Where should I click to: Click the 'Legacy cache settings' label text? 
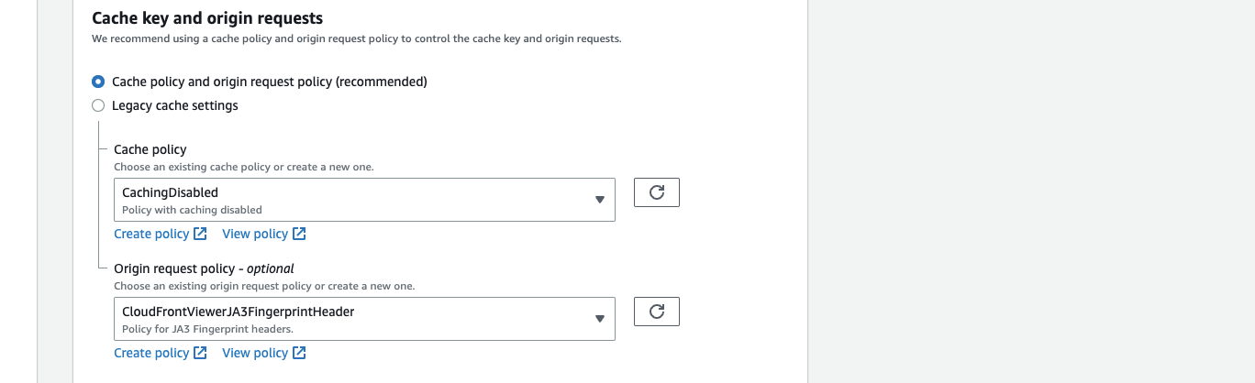pyautogui.click(x=174, y=105)
